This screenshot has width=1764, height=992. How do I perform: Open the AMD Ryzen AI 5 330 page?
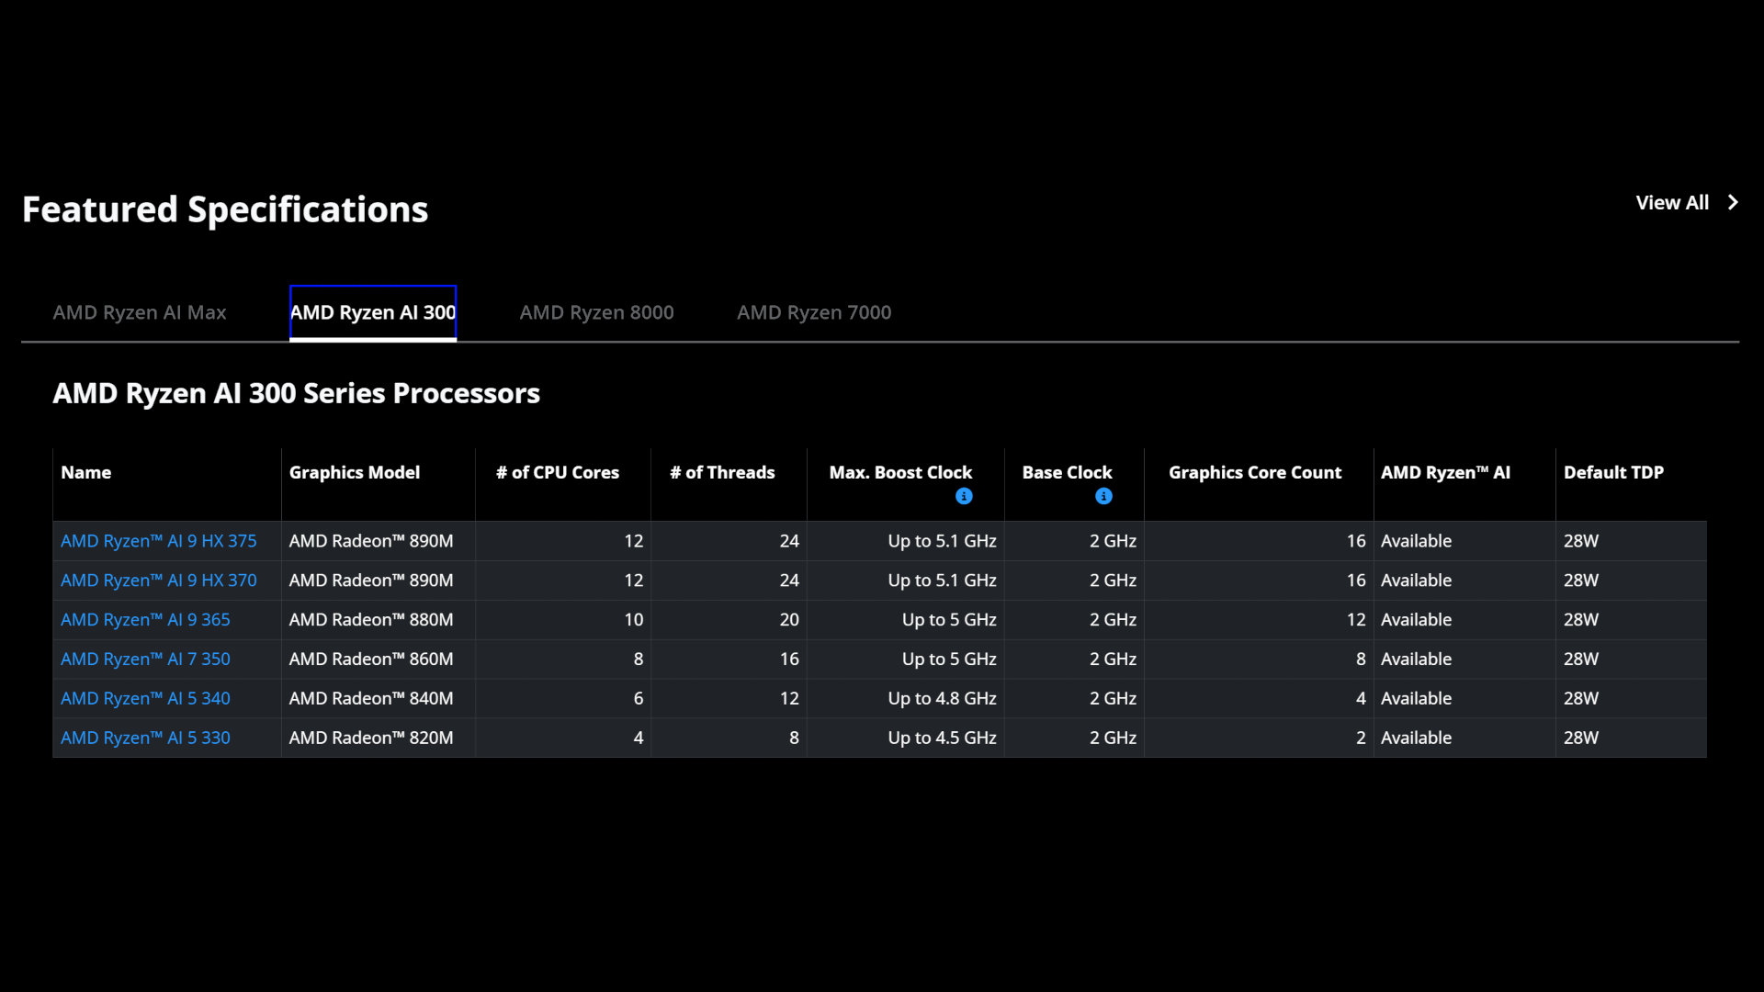[x=144, y=738]
